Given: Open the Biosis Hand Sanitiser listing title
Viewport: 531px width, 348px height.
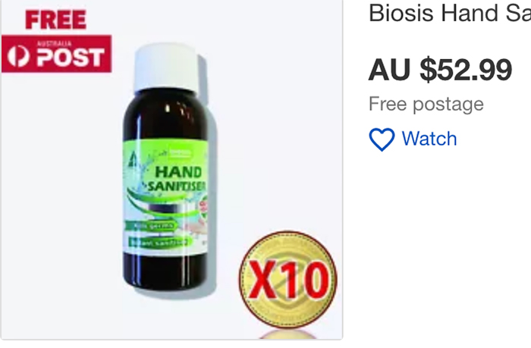Looking at the screenshot, I should (x=450, y=14).
